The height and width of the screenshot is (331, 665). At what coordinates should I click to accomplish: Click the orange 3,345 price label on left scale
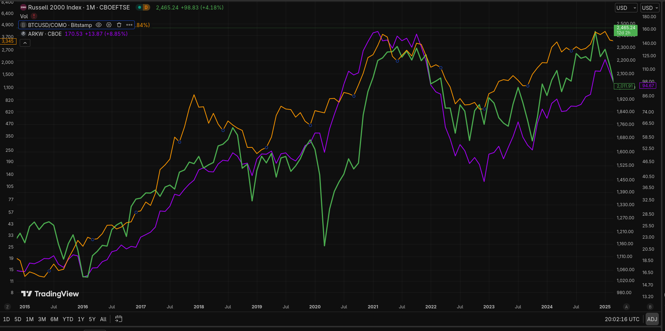pyautogui.click(x=8, y=41)
